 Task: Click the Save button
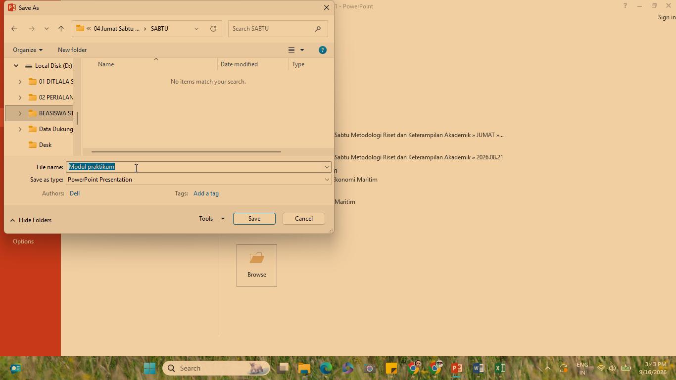tap(254, 219)
